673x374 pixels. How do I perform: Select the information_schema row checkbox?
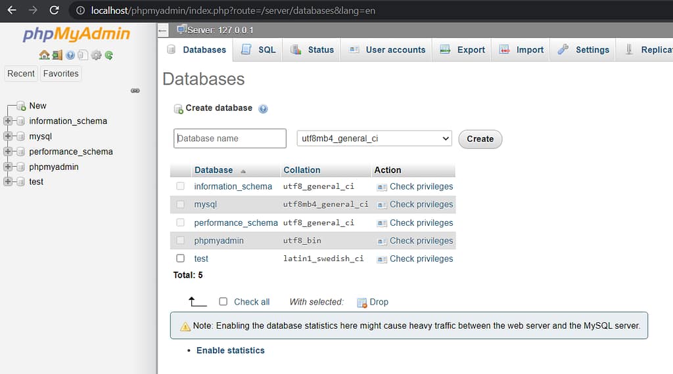180,186
